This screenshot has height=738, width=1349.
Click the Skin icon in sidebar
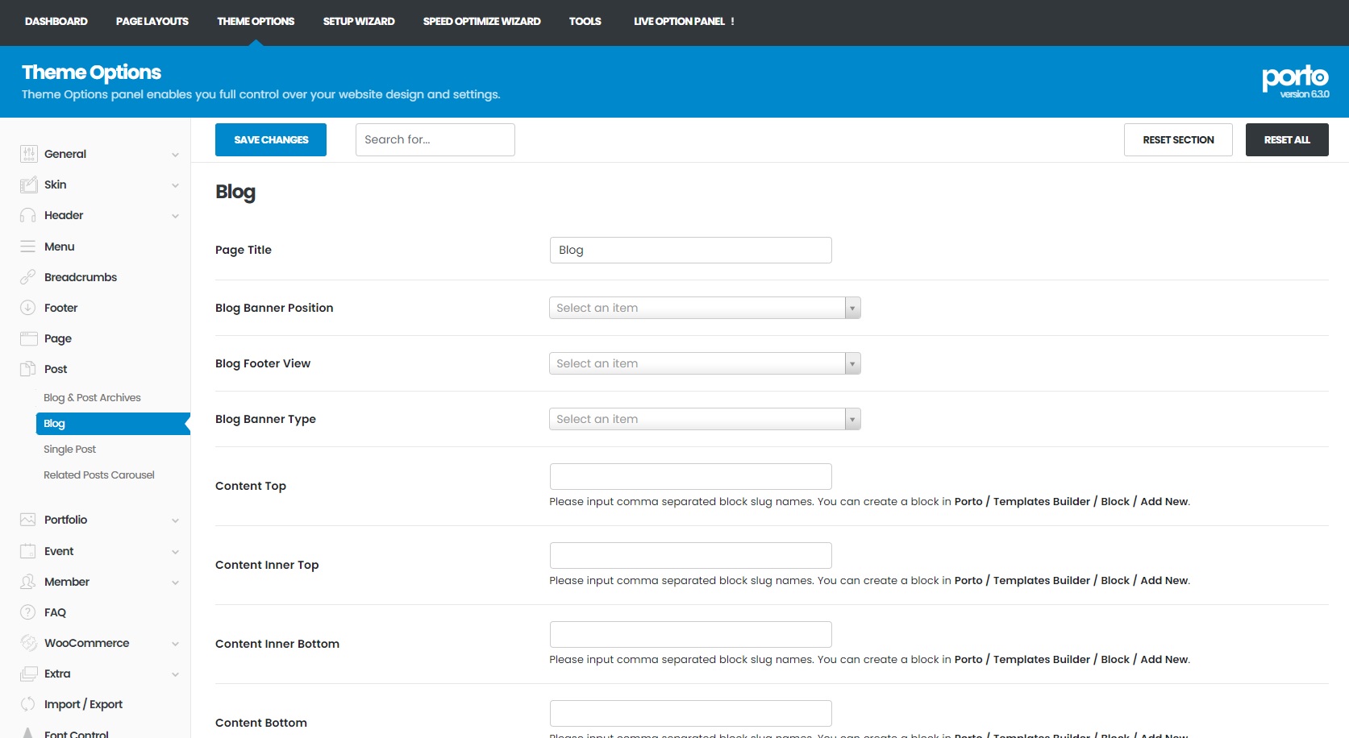(x=28, y=184)
